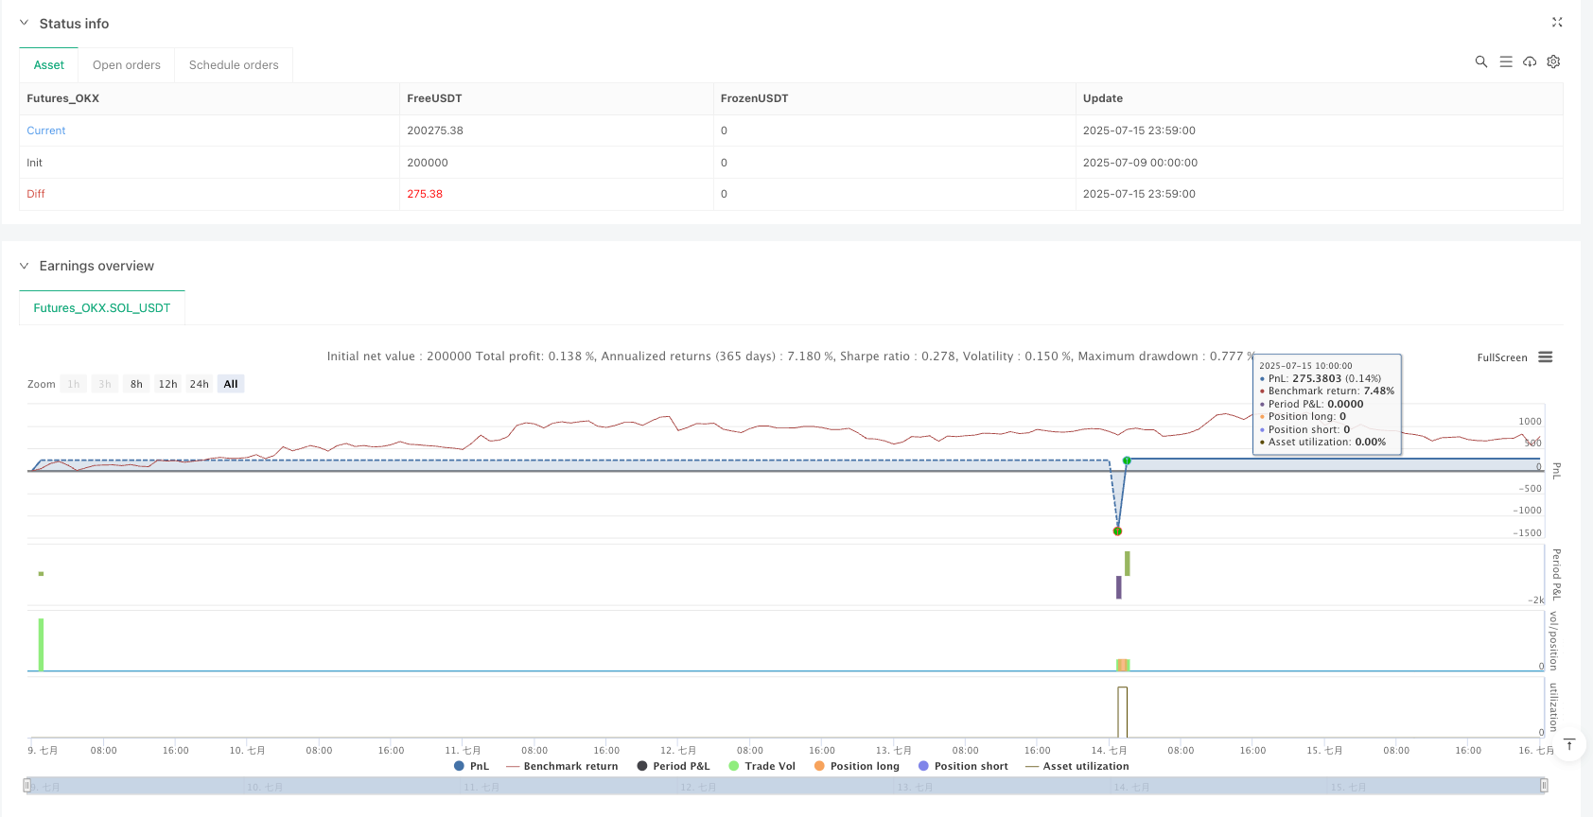
Task: Open the list view menu icon
Action: pos(1506,61)
